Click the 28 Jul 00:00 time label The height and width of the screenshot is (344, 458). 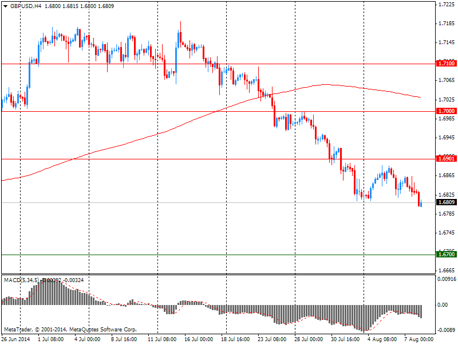308,339
